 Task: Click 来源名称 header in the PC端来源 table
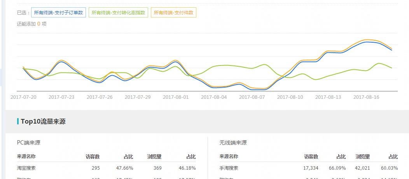26,157
